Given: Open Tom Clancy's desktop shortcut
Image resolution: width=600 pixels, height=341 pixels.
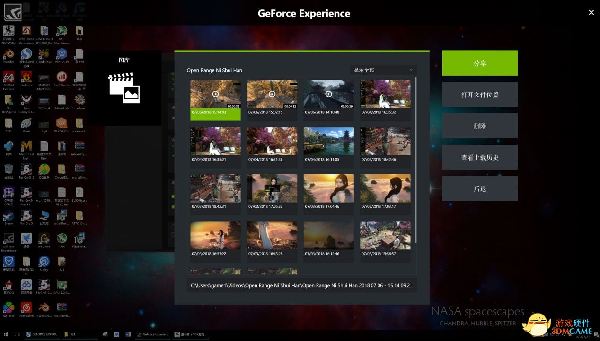Looking at the screenshot, I should coord(26,104).
